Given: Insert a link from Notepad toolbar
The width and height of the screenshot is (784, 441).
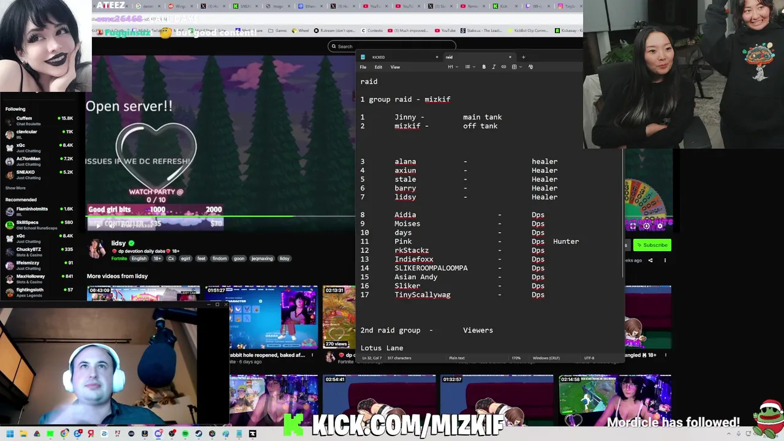Looking at the screenshot, I should coord(503,67).
